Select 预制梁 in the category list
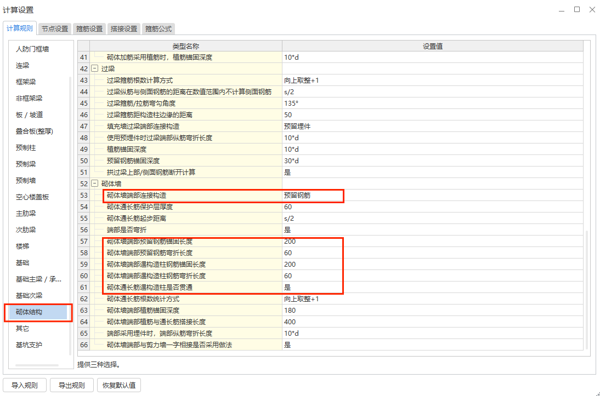The height and width of the screenshot is (396, 600). coord(26,164)
